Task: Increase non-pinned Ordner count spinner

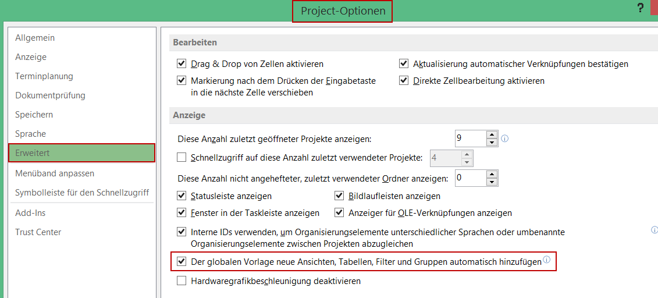Action: click(x=492, y=174)
